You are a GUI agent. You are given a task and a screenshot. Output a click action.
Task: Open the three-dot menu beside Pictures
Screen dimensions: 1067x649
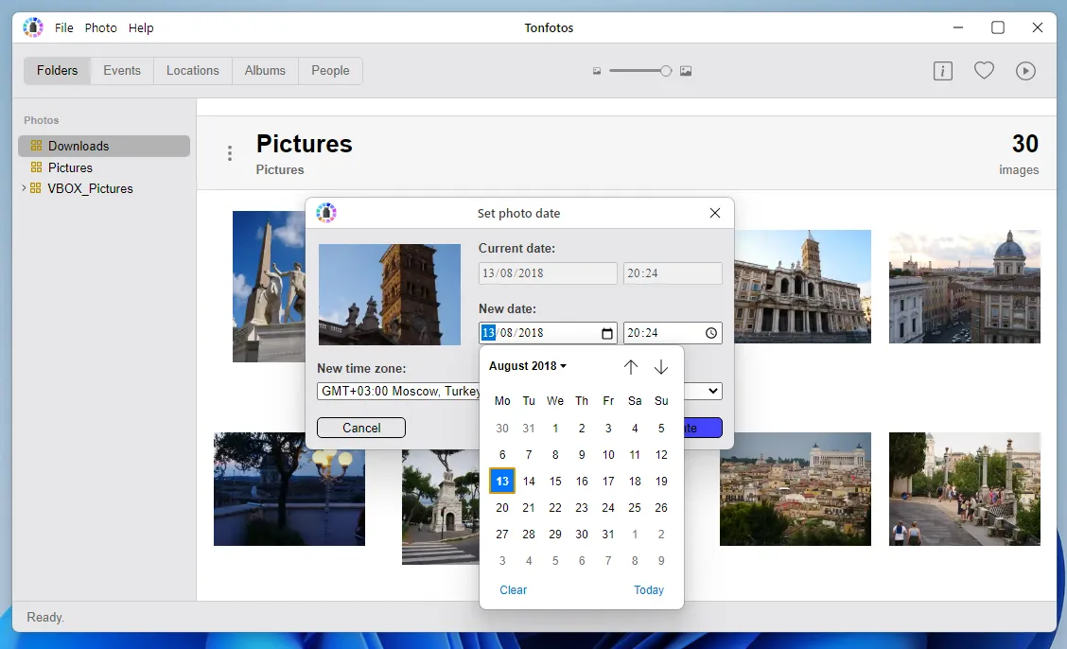[230, 153]
